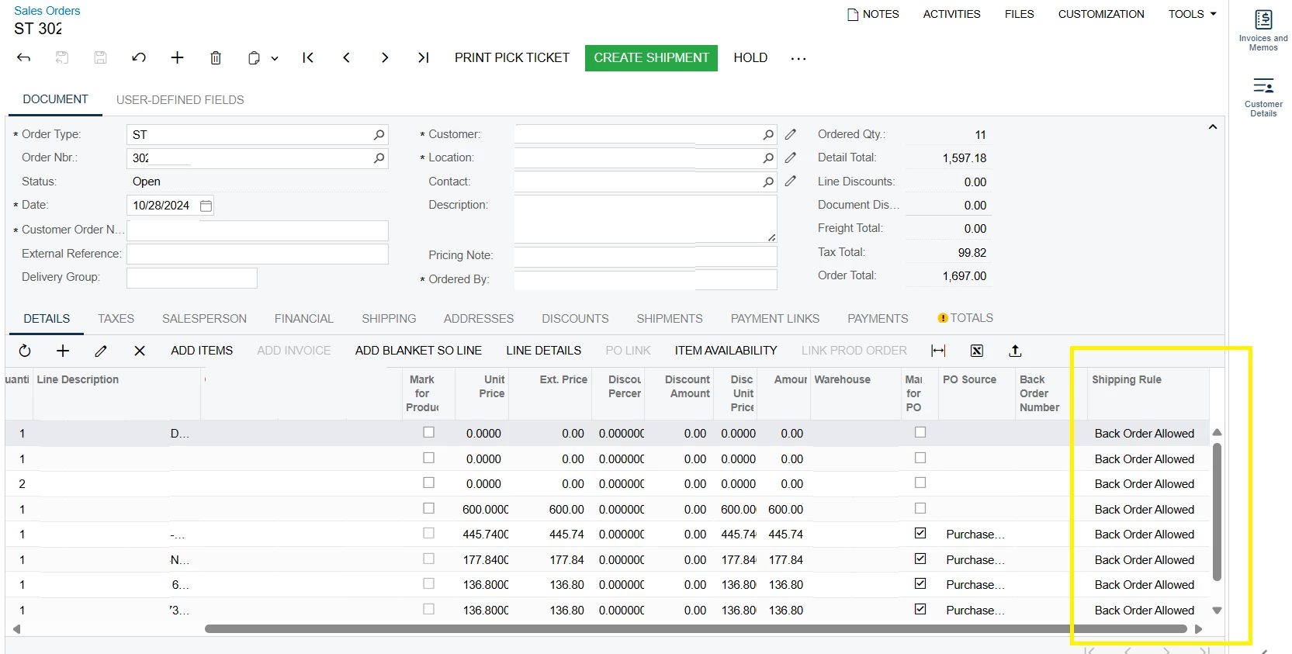
Task: Toggle Mark for PO in 600.00 row
Action: [x=920, y=508]
